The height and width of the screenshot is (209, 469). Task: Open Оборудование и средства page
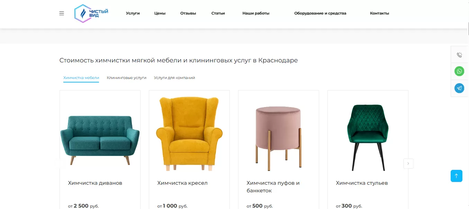click(320, 14)
